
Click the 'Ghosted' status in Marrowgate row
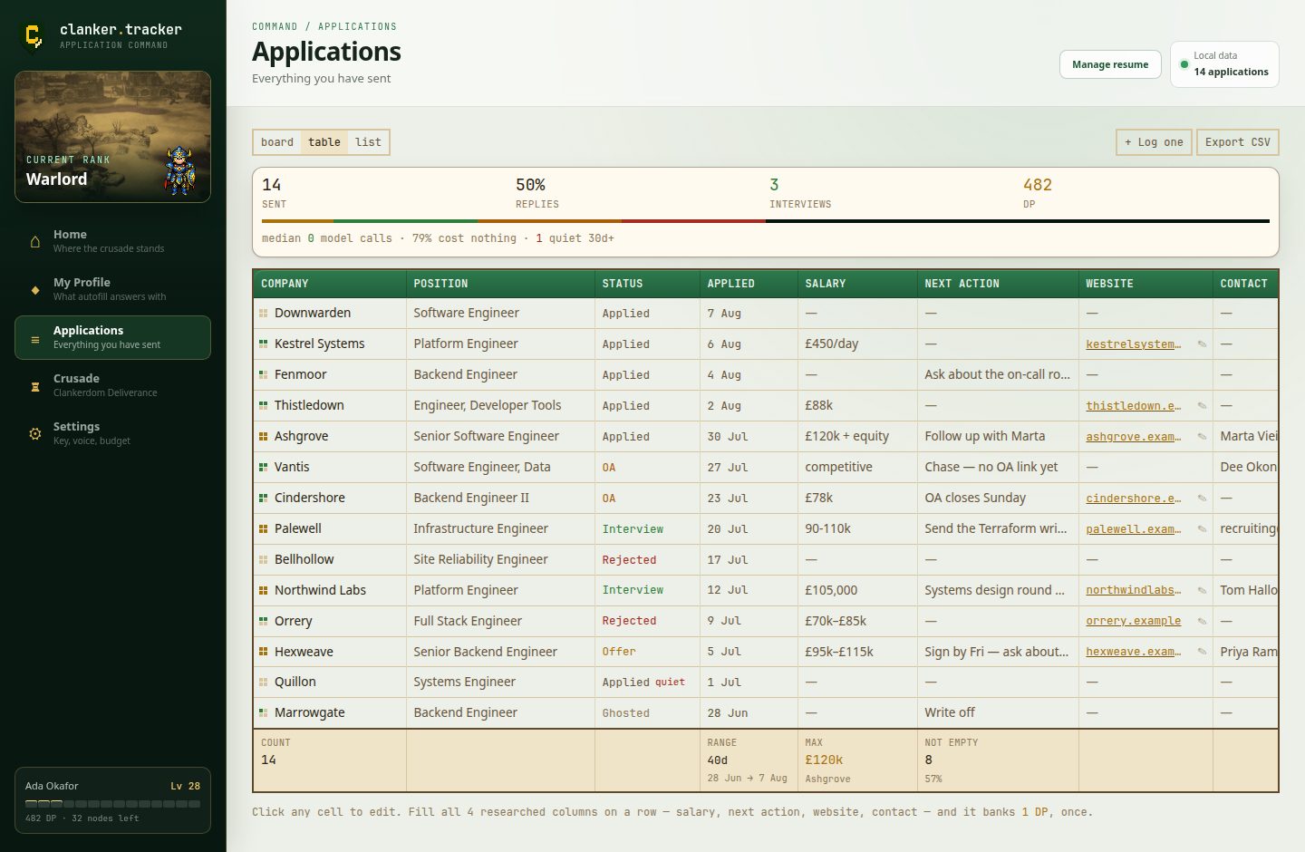coord(626,713)
